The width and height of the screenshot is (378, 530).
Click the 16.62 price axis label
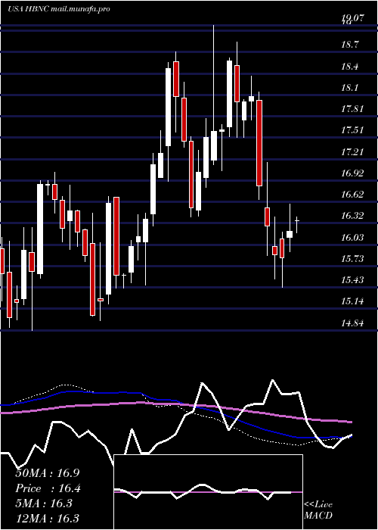tap(352, 195)
